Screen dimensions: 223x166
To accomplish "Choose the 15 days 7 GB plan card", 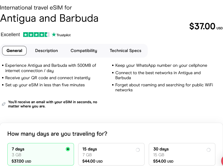I will tap(111, 154).
